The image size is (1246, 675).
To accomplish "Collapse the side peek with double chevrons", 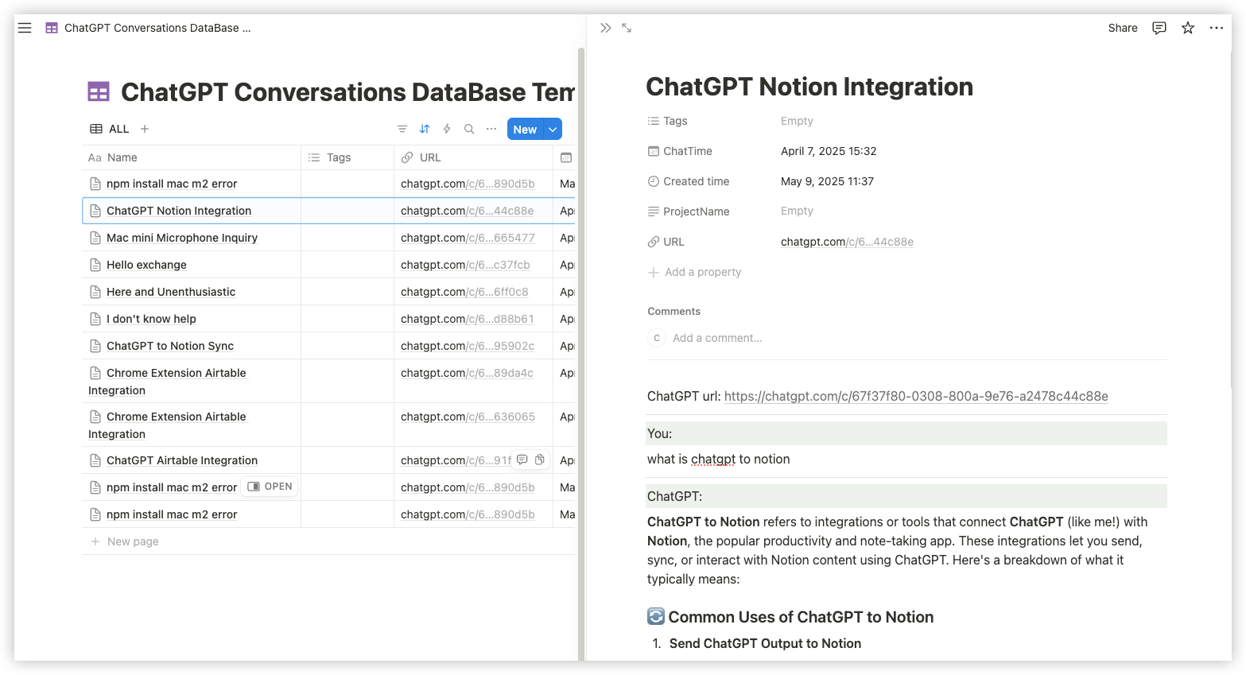I will coord(605,28).
